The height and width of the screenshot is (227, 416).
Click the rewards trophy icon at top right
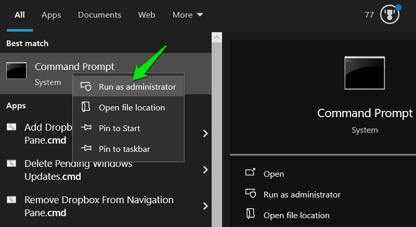pyautogui.click(x=389, y=15)
